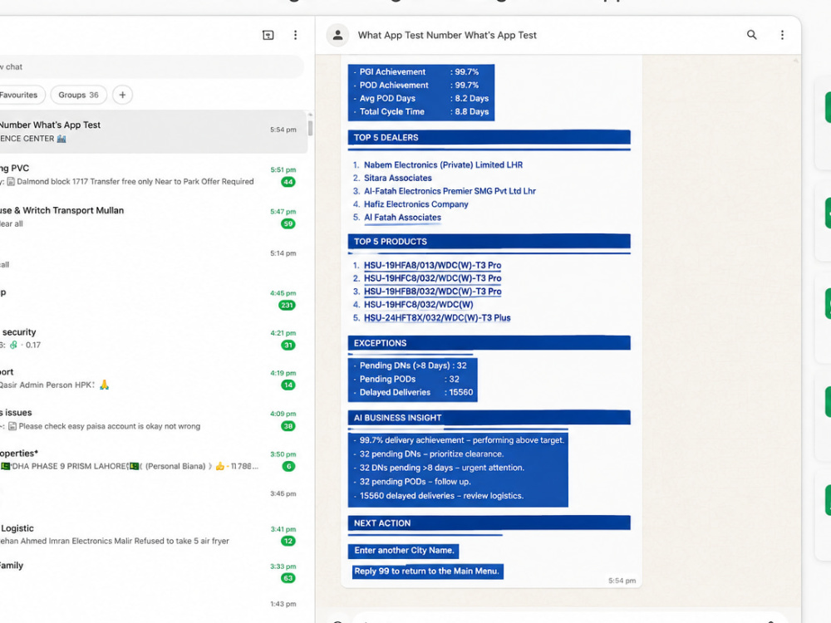Image resolution: width=831 pixels, height=623 pixels.
Task: Click Nabem Electronics (Private) Limited LHR
Action: point(443,164)
